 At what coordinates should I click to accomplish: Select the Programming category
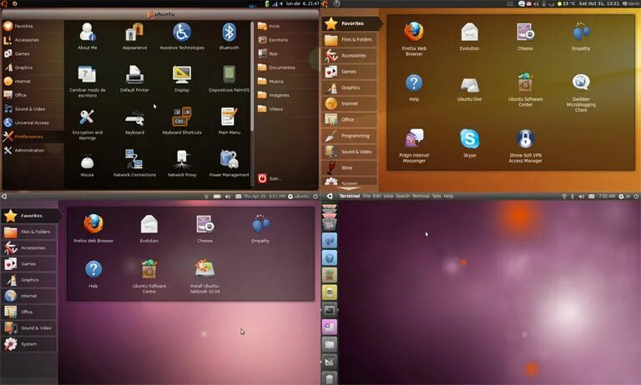tap(350, 136)
